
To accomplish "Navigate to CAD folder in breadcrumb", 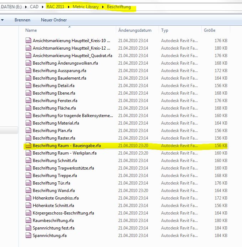I will pyautogui.click(x=34, y=7).
